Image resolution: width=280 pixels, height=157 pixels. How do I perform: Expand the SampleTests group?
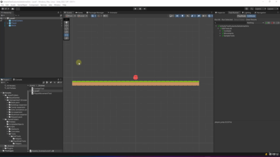point(220,36)
